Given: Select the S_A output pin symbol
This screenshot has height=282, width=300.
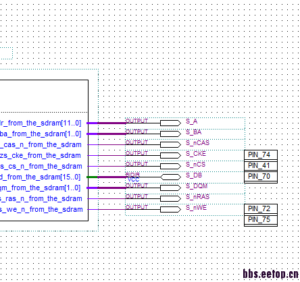Looking at the screenshot, I should click(170, 123).
